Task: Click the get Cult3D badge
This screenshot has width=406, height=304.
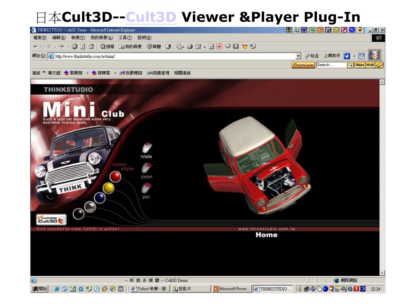Action: [x=51, y=219]
